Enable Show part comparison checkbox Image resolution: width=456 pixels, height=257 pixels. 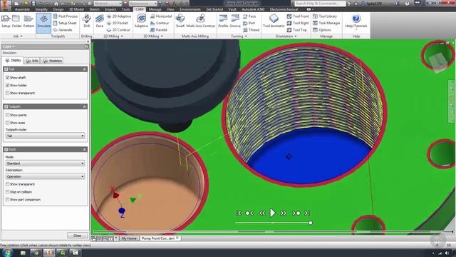(8, 200)
